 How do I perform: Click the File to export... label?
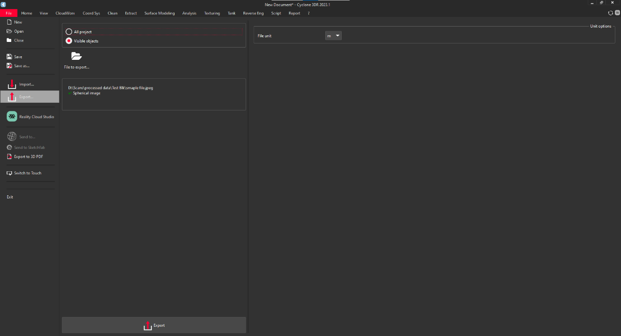(77, 67)
